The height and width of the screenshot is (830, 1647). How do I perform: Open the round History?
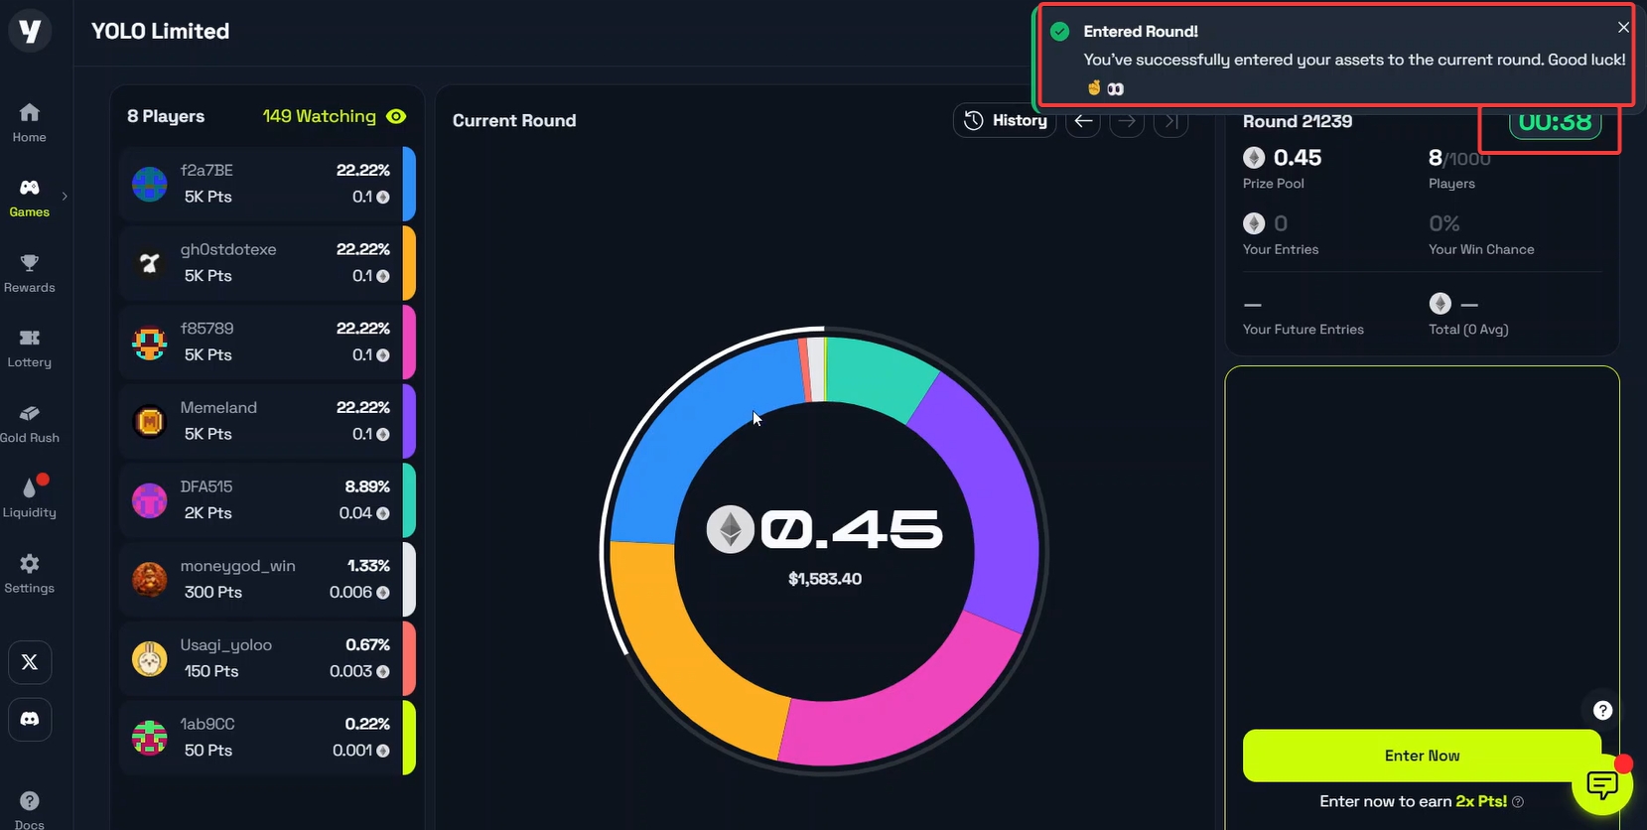coord(1005,121)
